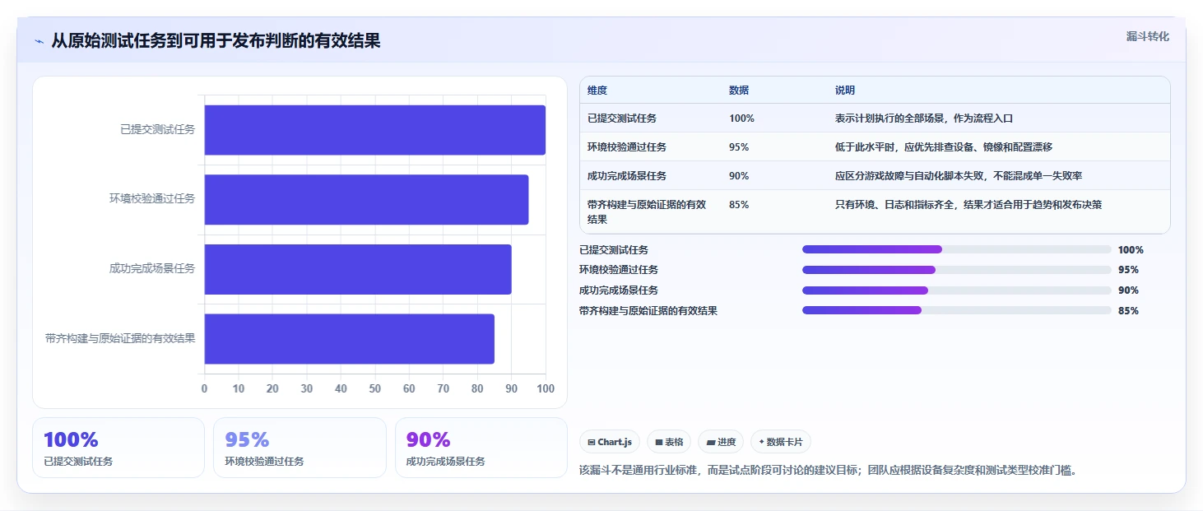Click the 95% value in the table

click(x=739, y=147)
